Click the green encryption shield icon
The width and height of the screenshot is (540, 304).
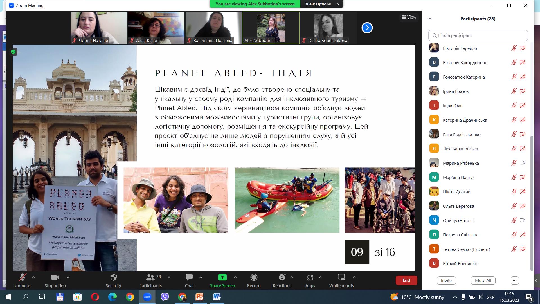(13, 52)
